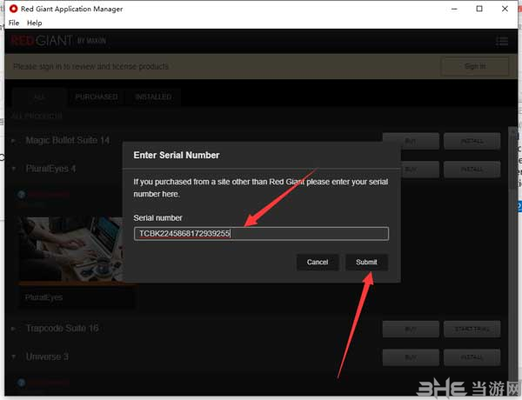Expand Trapcode Suite 16 row
Screen dimensions: 522x400
coord(13,329)
